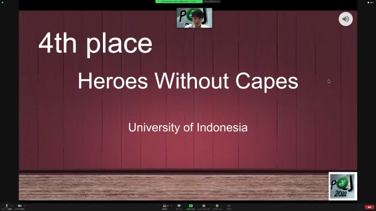Viewport: 376px width, 211px height.
Task: Open the Apps panel
Action: click(229, 206)
